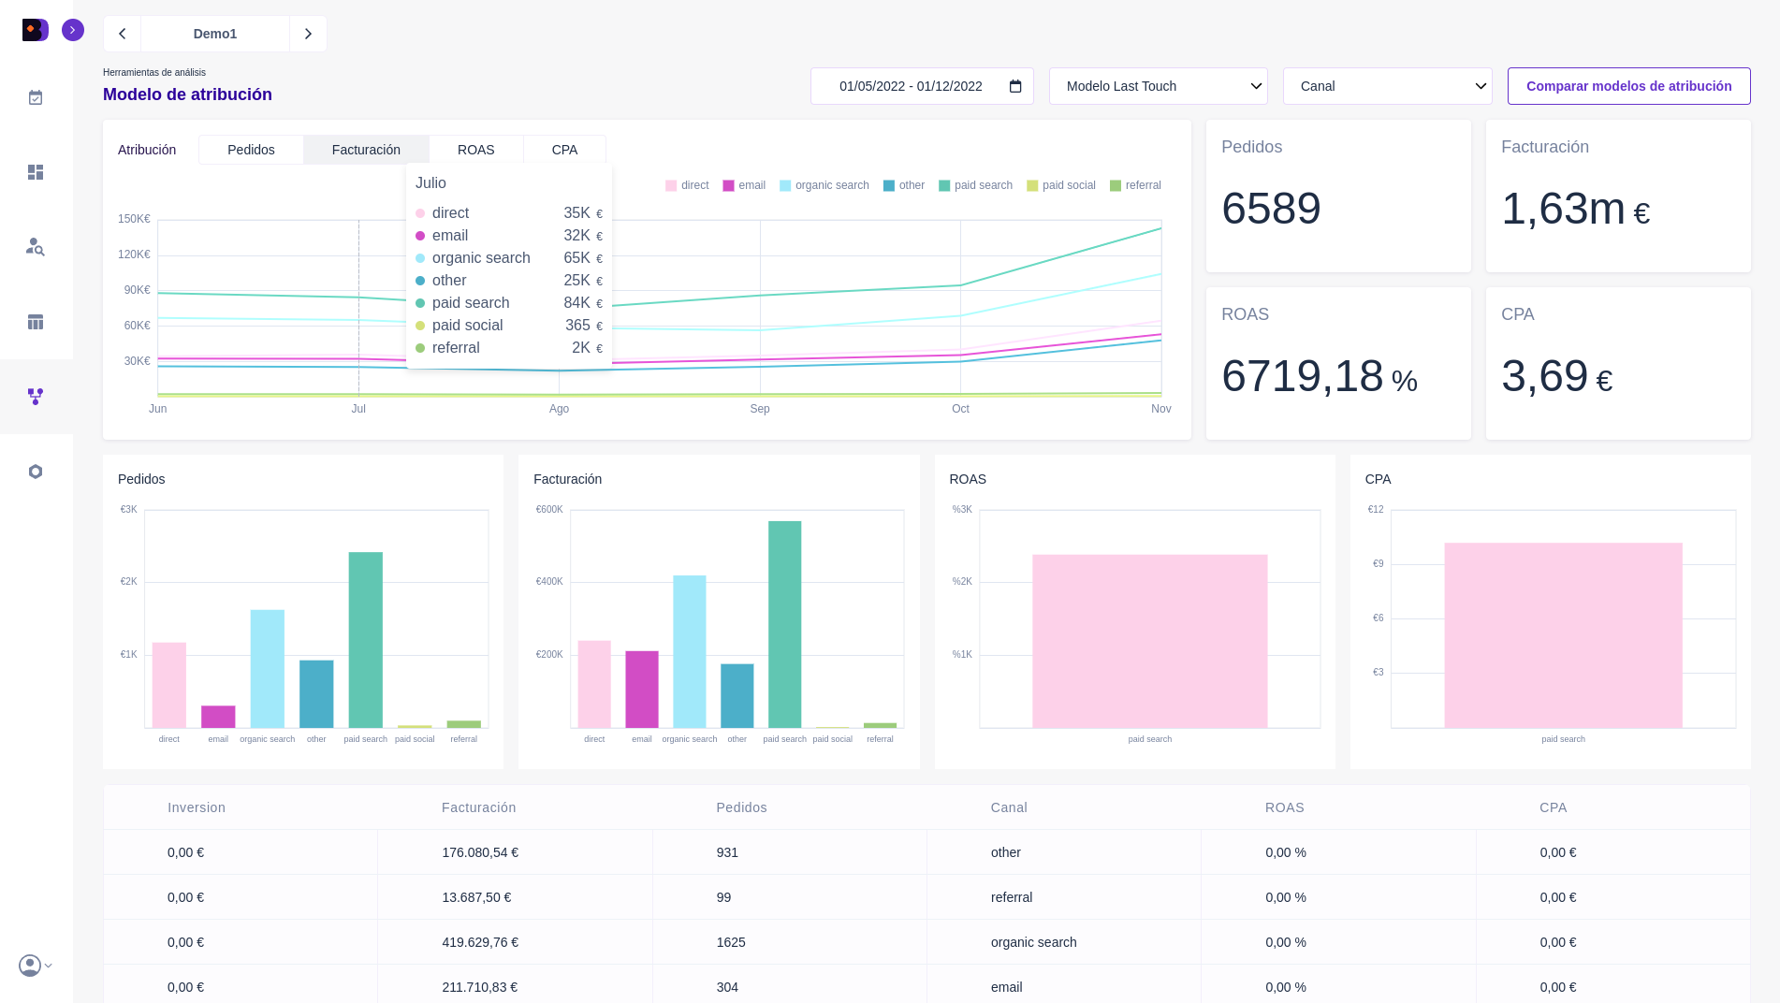
Task: Switch to the ROAS attribution tab
Action: 475,150
